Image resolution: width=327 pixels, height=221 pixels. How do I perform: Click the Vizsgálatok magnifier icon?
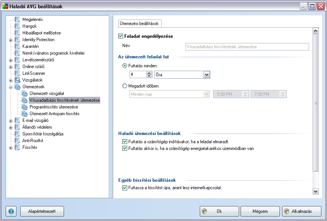point(17,80)
